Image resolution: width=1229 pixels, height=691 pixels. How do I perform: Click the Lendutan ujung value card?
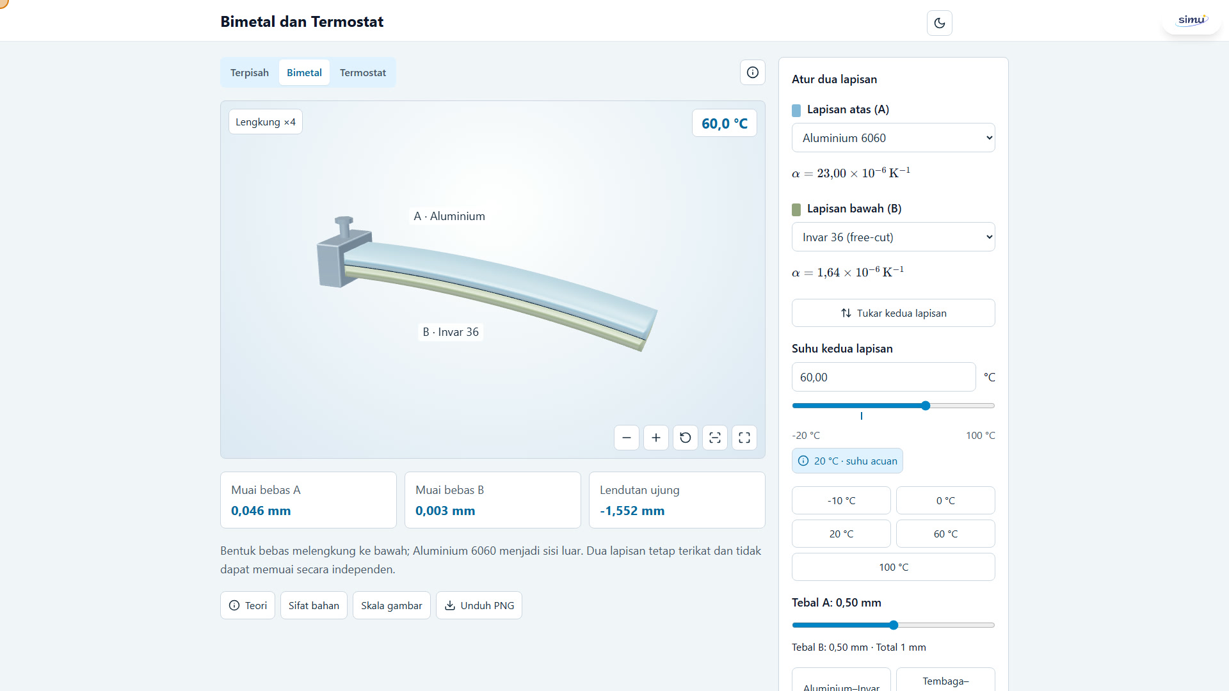677,500
